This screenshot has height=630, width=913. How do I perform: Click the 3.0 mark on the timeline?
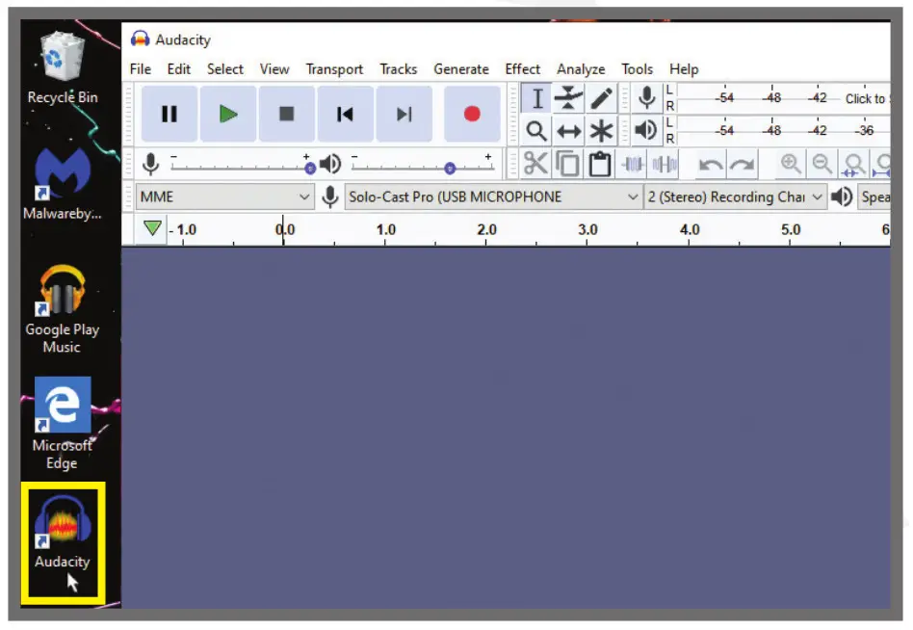point(587,230)
